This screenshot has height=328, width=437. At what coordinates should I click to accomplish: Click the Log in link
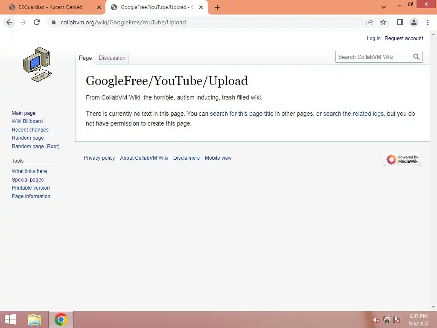pyautogui.click(x=373, y=38)
